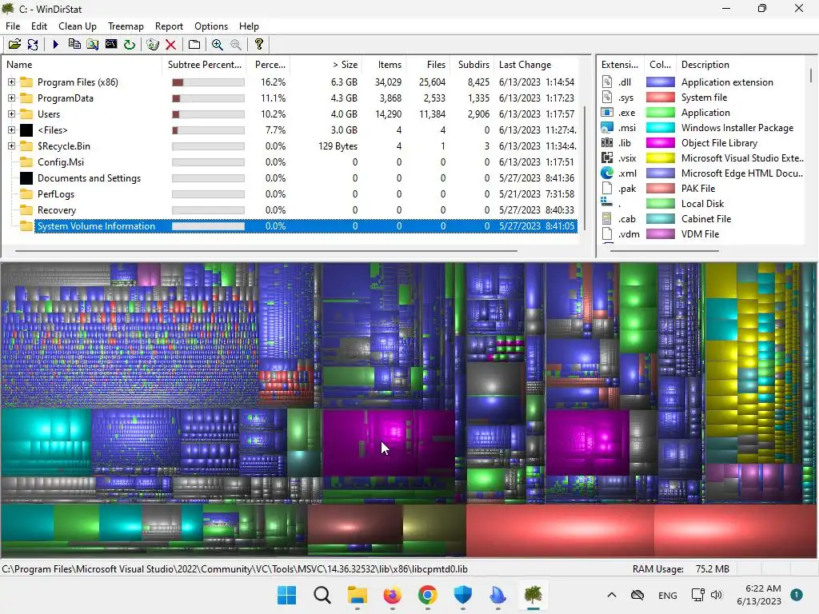This screenshot has height=614, width=819.
Task: Click the Edge icon beside .xml
Action: click(607, 173)
